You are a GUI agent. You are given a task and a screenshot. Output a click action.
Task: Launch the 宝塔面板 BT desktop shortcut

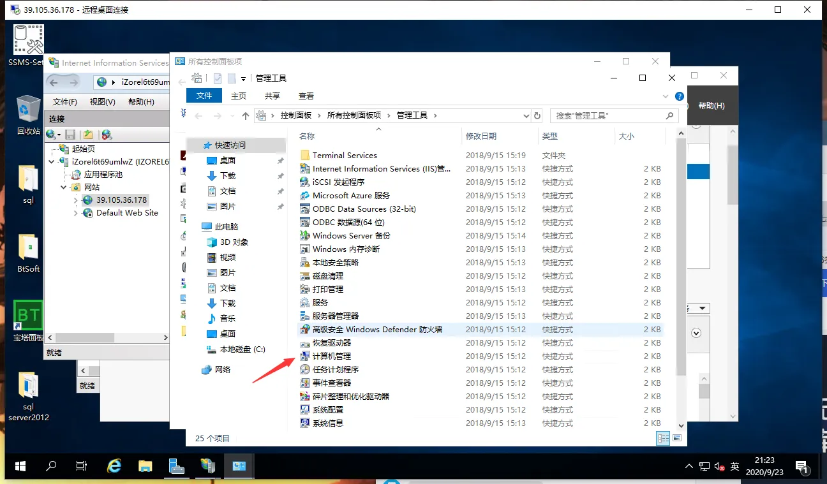(x=28, y=321)
